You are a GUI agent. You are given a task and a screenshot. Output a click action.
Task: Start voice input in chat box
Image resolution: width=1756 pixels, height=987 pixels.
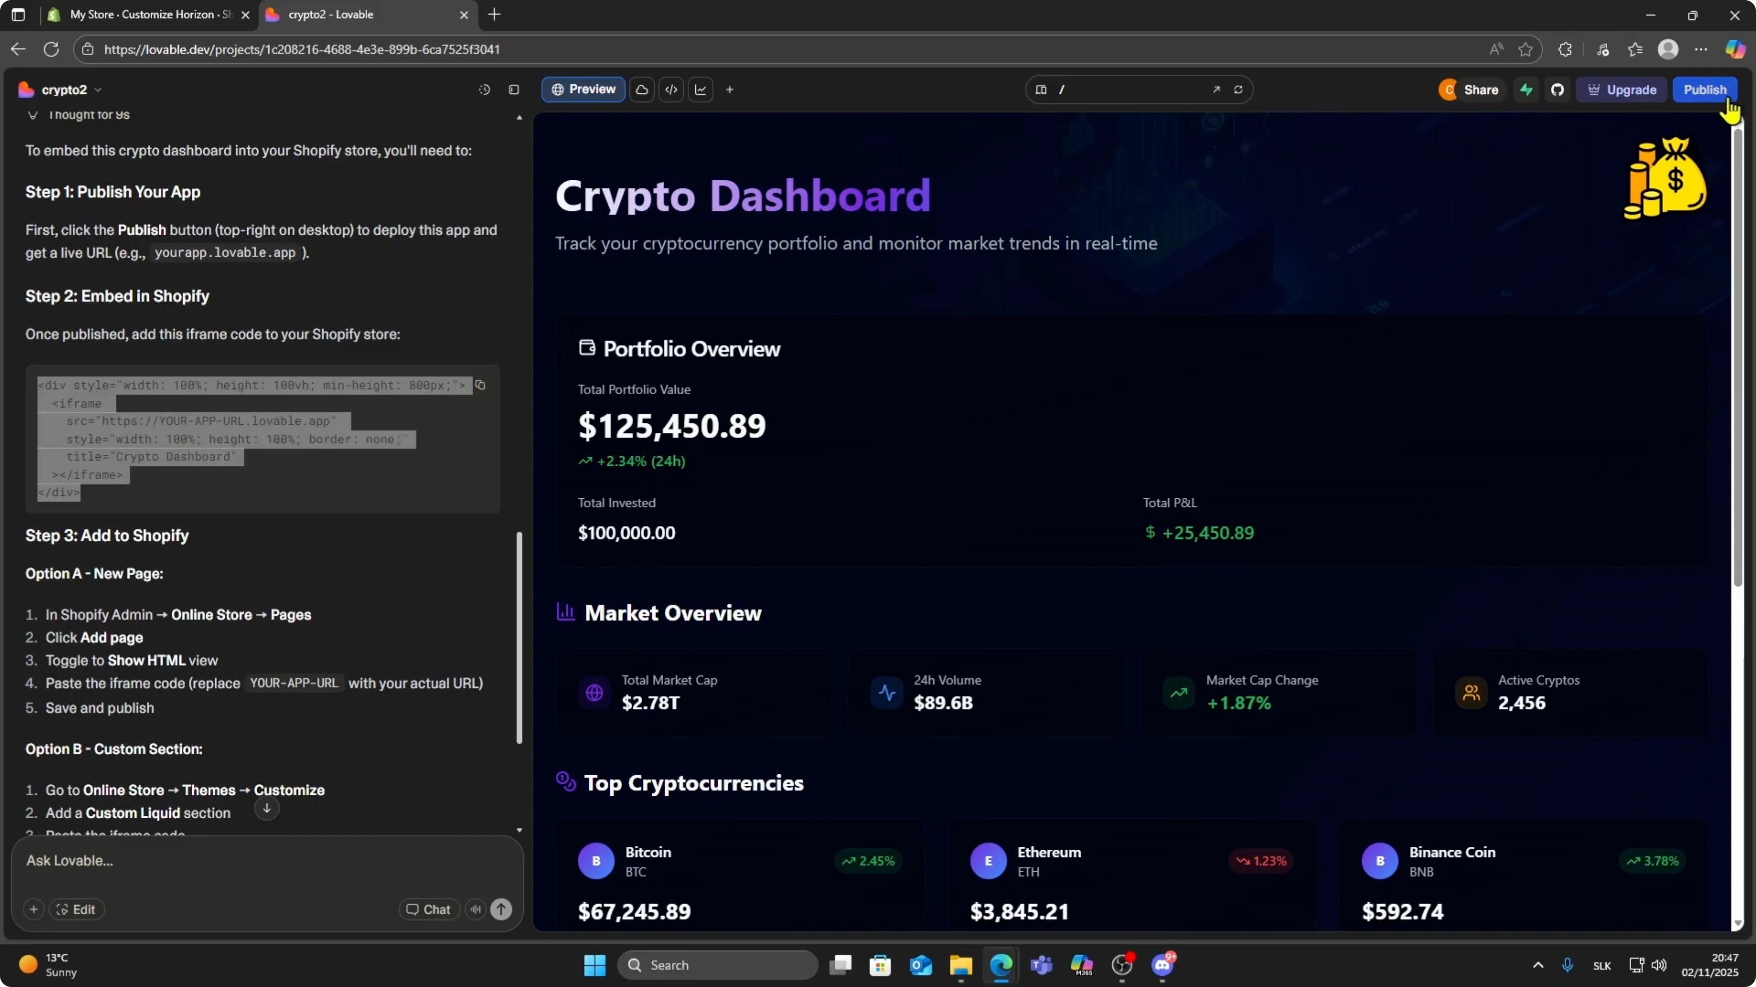[x=475, y=909]
